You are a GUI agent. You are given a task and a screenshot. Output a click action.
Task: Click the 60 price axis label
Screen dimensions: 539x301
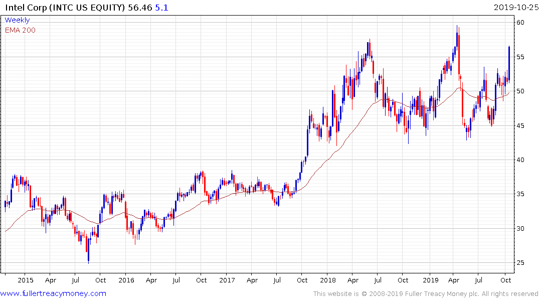click(x=520, y=23)
